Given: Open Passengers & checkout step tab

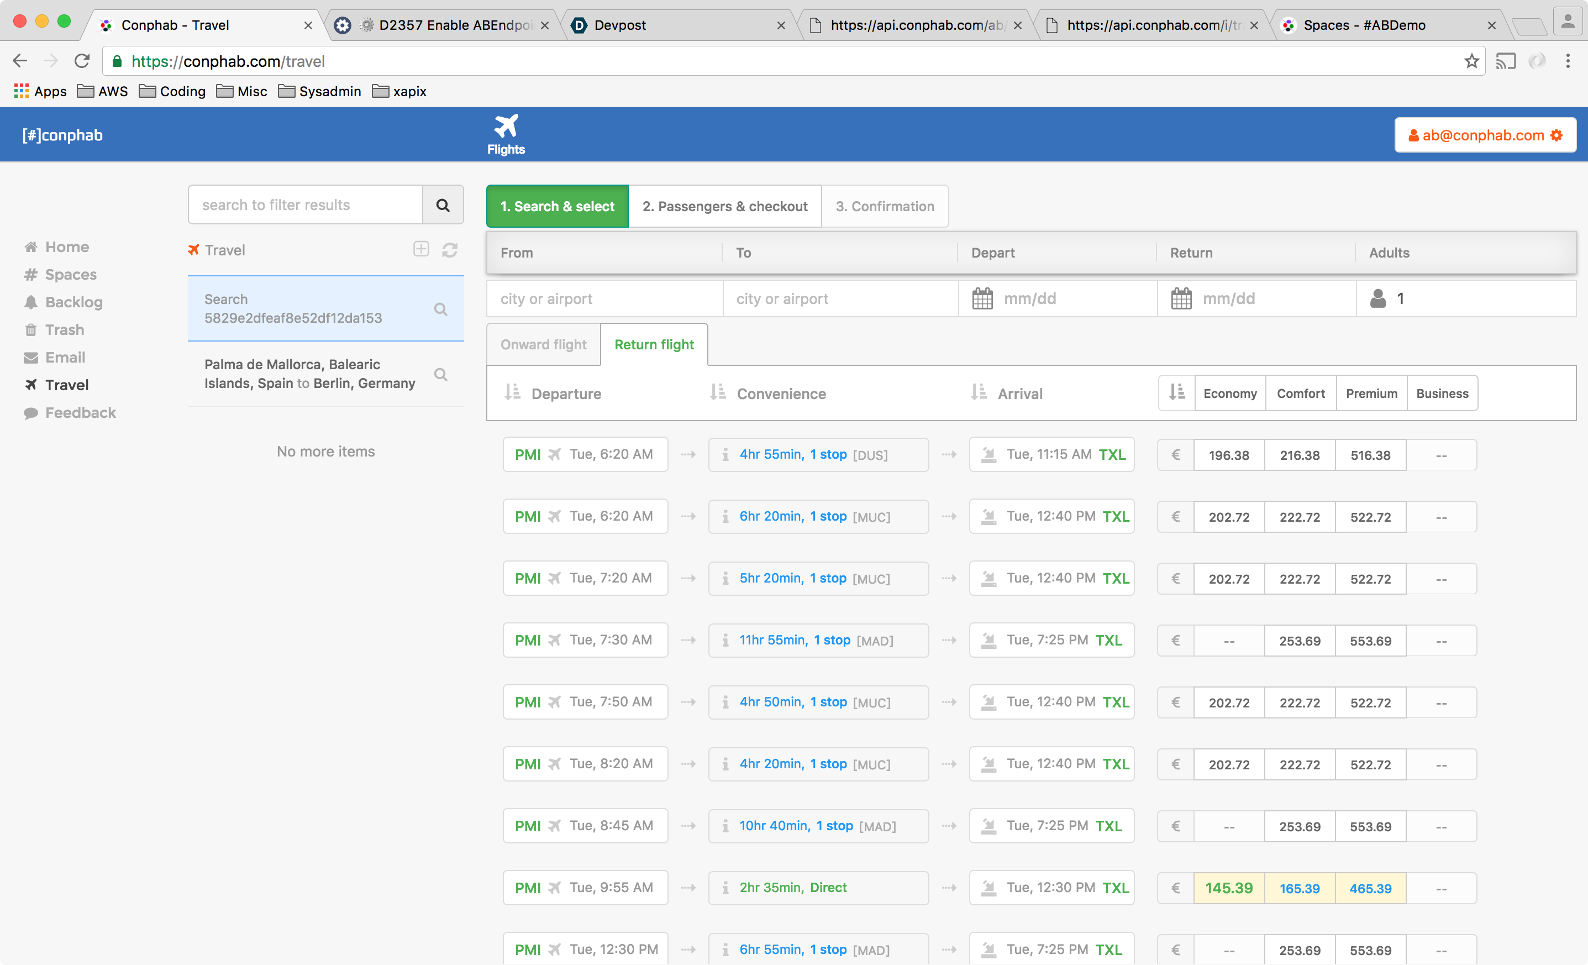Looking at the screenshot, I should 724,206.
